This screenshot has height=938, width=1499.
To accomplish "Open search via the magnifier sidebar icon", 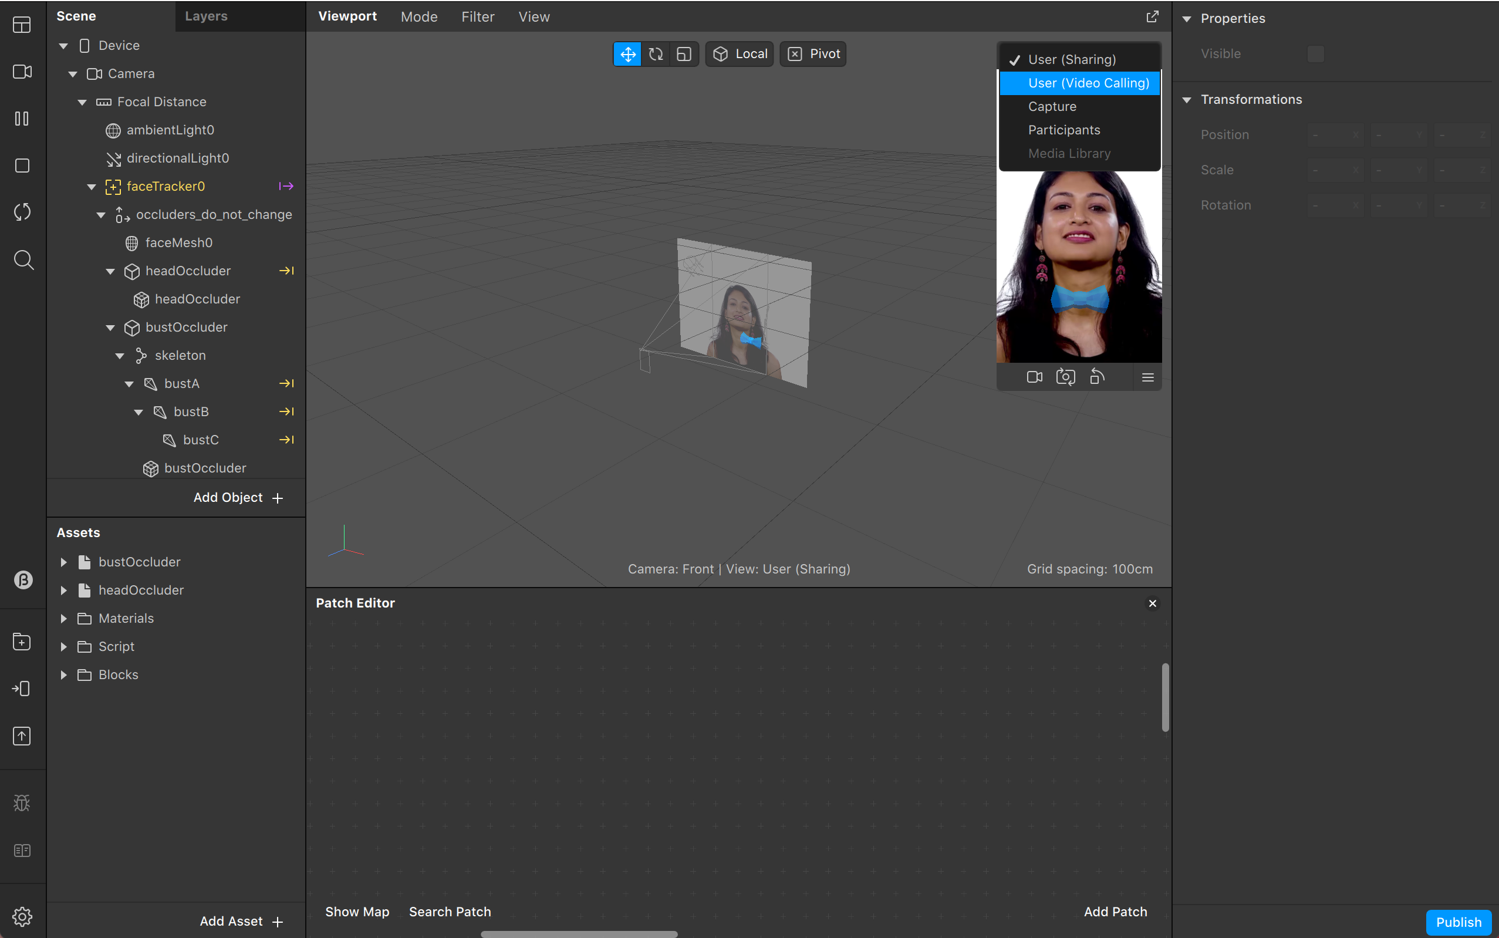I will click(23, 259).
